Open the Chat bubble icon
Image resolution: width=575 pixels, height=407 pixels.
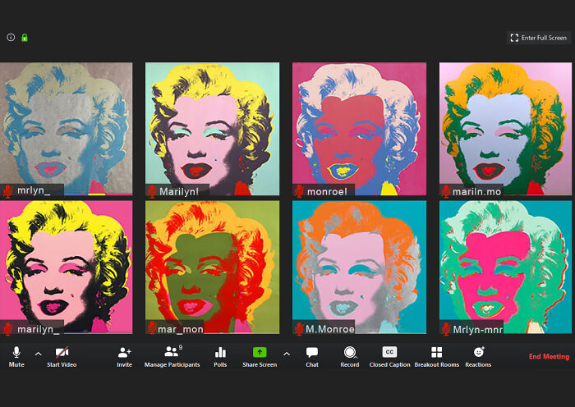click(312, 352)
